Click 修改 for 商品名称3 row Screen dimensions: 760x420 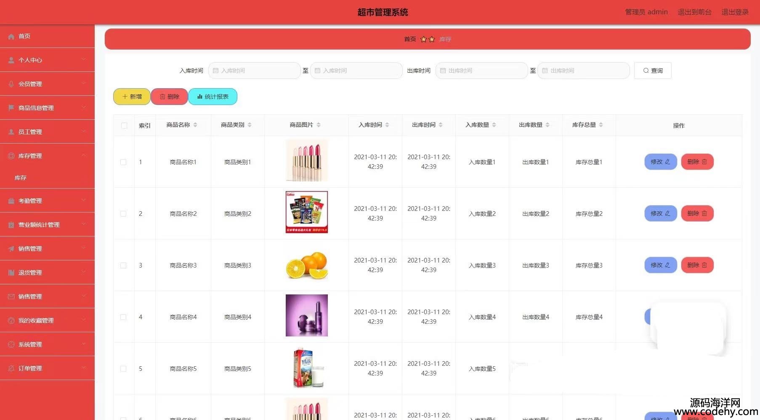point(661,265)
